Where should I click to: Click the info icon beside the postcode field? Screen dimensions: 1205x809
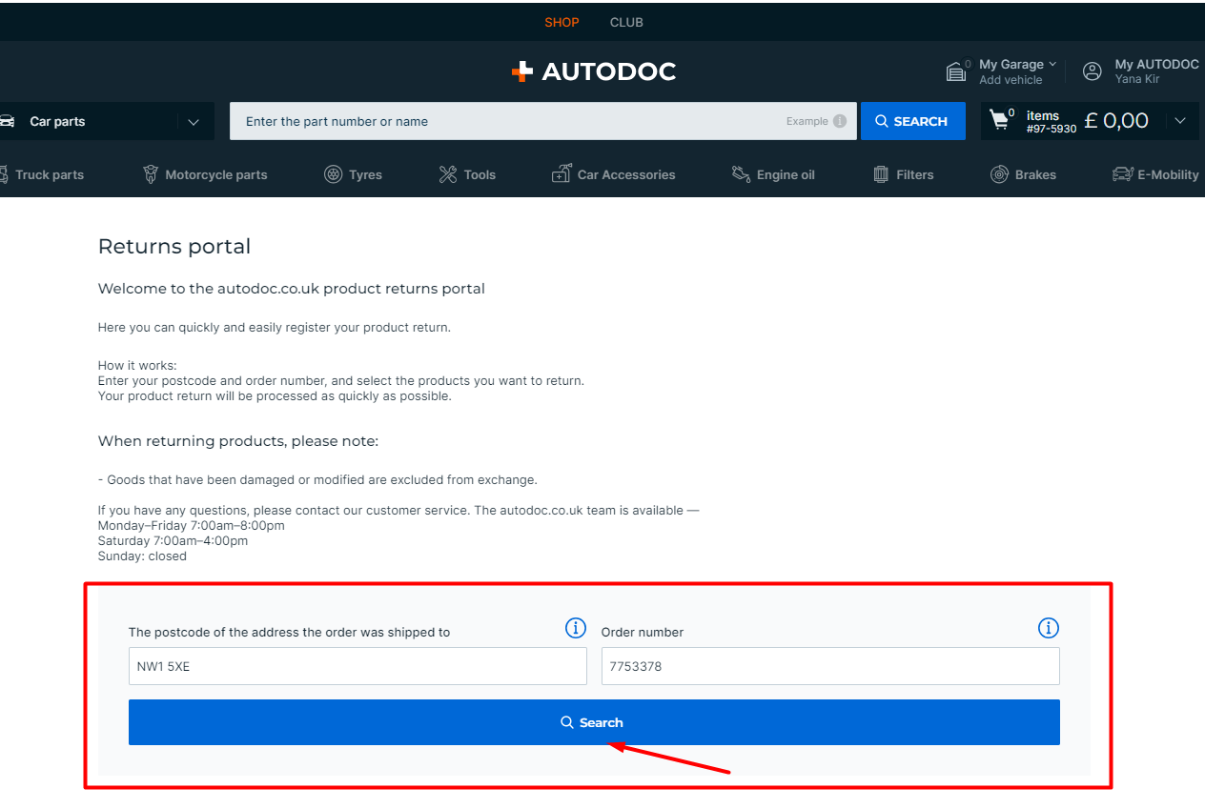pyautogui.click(x=575, y=628)
